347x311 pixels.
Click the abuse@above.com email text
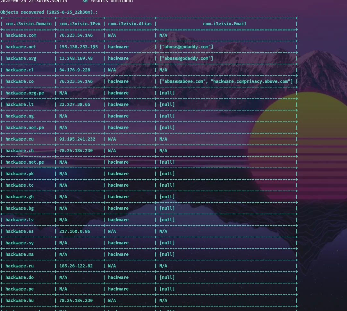click(184, 81)
